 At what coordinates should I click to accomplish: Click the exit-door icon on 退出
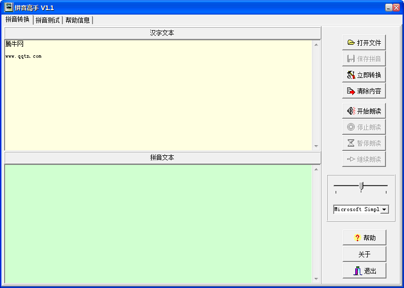coord(358,271)
